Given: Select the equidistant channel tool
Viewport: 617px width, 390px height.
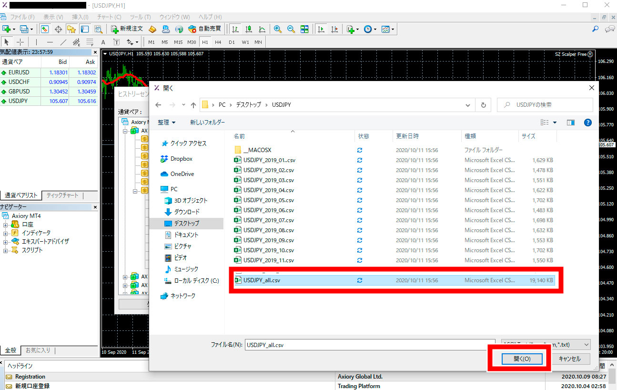Looking at the screenshot, I should click(x=76, y=42).
